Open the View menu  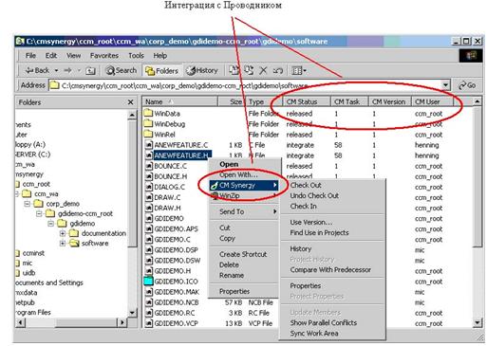point(73,56)
